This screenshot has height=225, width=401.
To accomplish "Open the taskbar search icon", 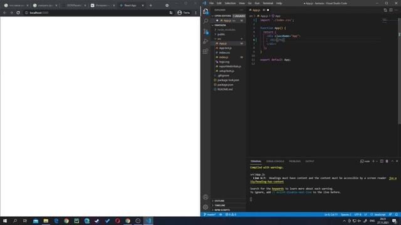I will click(x=15, y=221).
